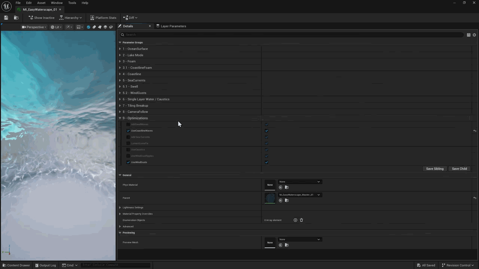Viewport: 479px width, 269px height.
Task: Remove all Enumeration Objects elements trash icon
Action: (x=301, y=220)
